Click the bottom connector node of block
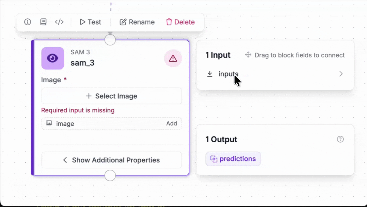This screenshot has width=367, height=207. click(110, 175)
